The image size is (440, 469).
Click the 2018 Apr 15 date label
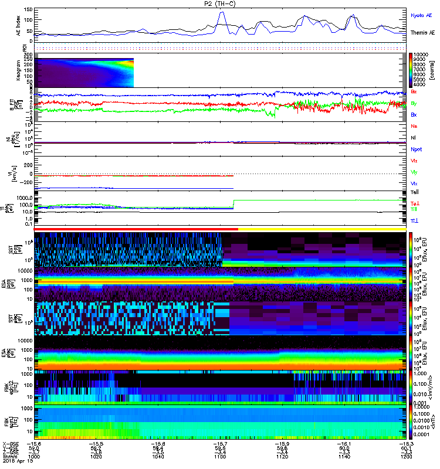[18, 461]
